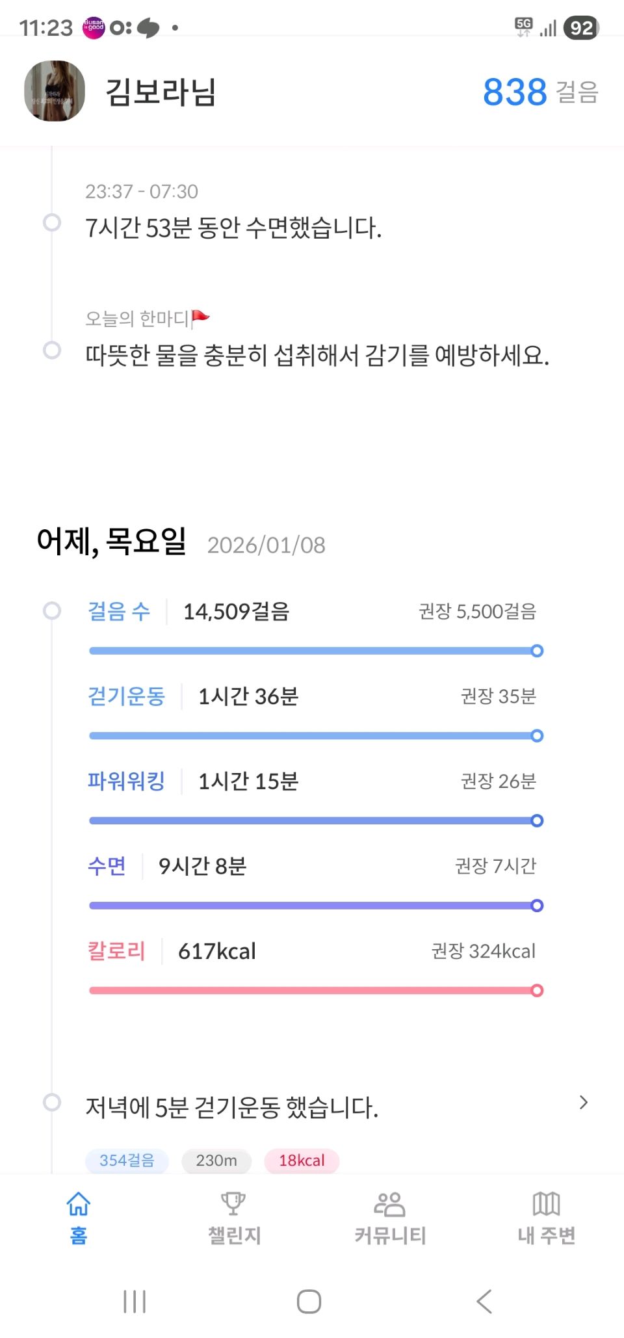Tap the red flag icon beside 오늘의 한마디

(201, 318)
